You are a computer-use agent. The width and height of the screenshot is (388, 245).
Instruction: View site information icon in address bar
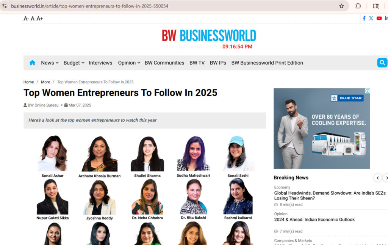pos(5,6)
